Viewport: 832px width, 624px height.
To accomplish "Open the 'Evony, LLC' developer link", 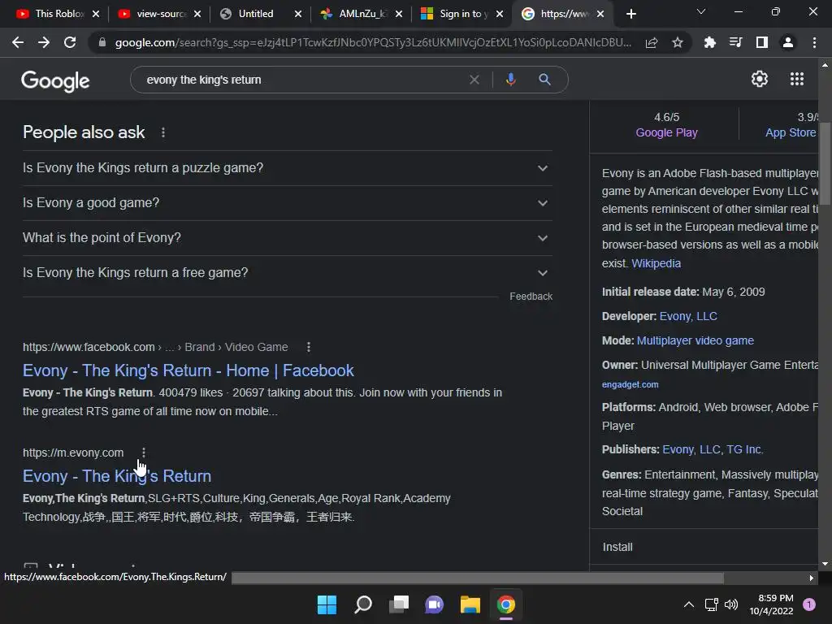I will 688,316.
